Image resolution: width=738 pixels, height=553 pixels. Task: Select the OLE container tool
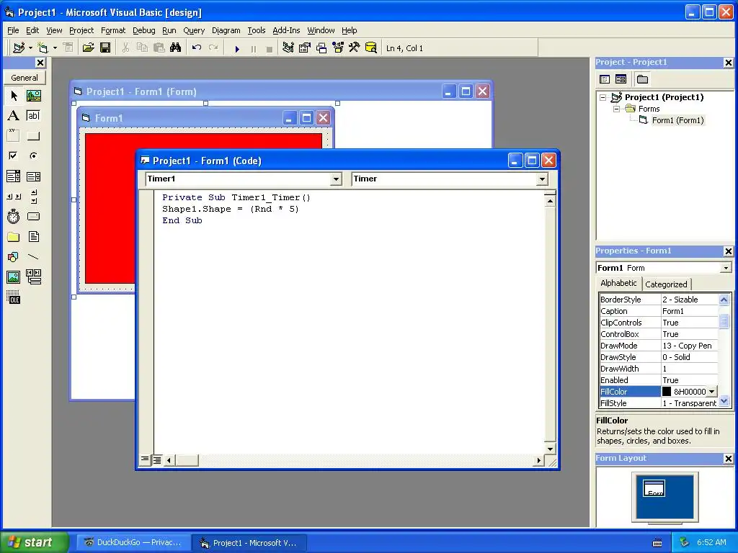click(14, 297)
